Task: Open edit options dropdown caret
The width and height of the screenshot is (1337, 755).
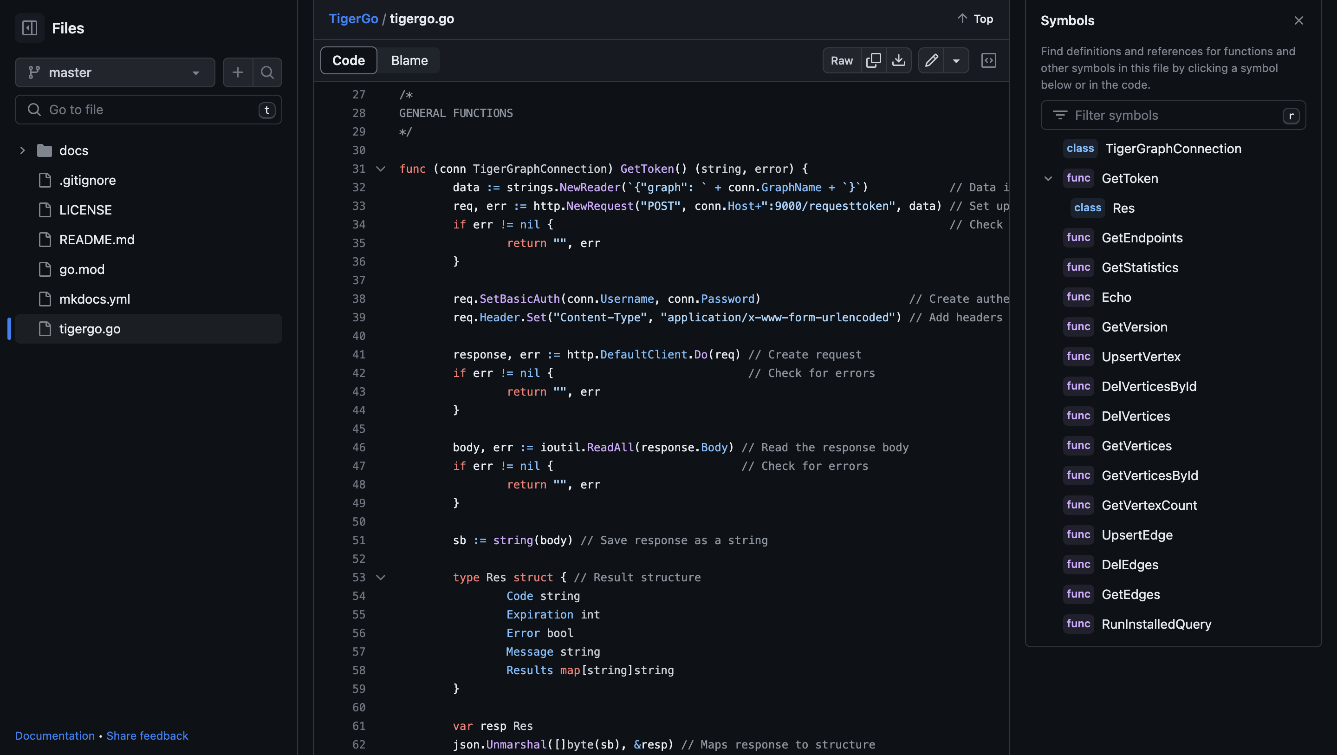Action: [956, 60]
